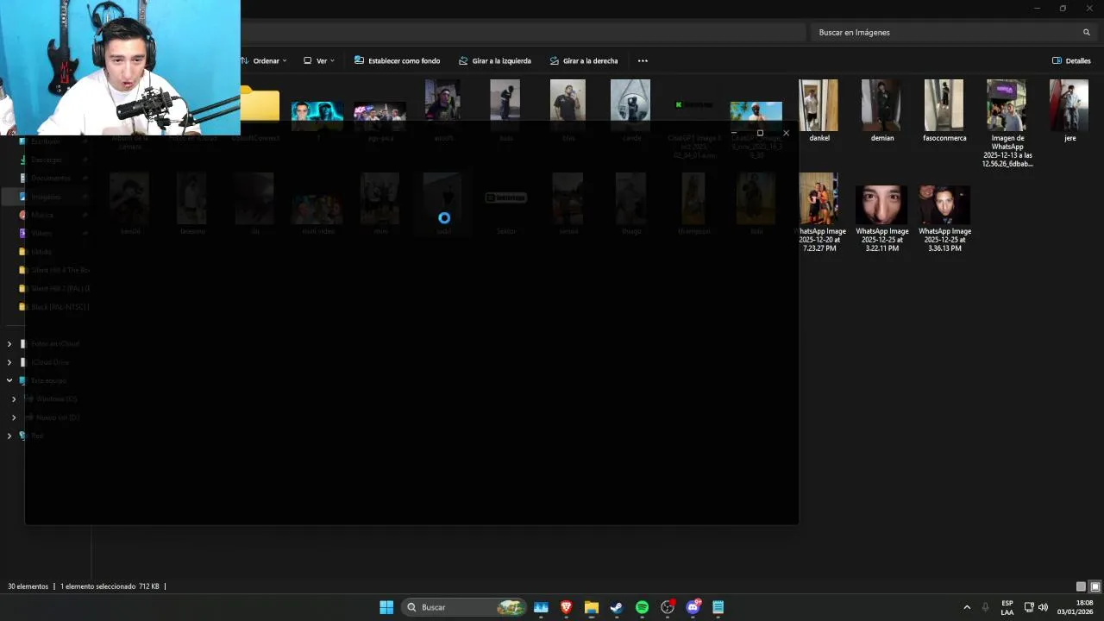Click the microphone tray icon

[986, 607]
